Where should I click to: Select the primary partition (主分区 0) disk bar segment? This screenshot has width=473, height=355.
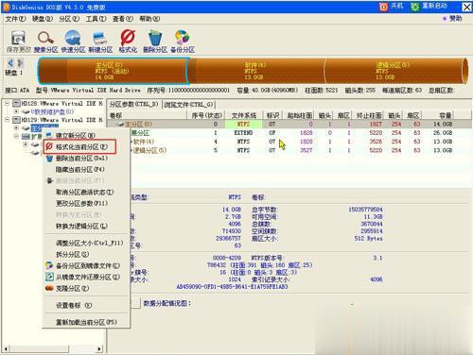[114, 71]
